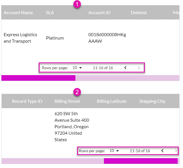Viewport: 183px width, 168px height.
Task: Click the 11-16 of 16 label in first table
Action: coord(103,68)
